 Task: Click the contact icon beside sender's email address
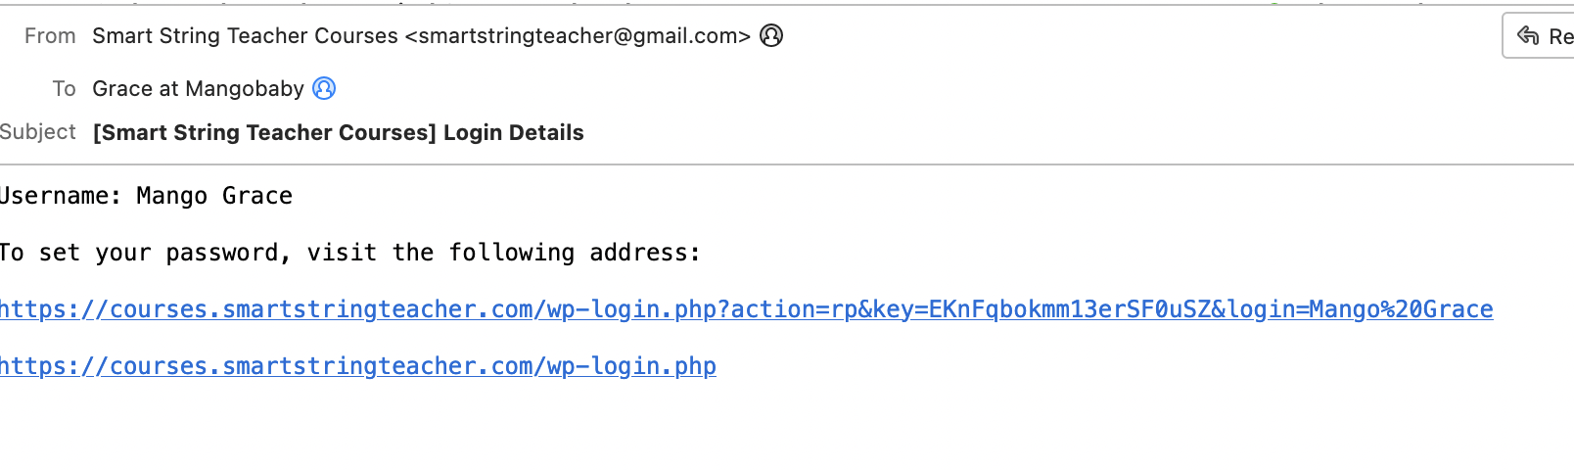pyautogui.click(x=771, y=36)
